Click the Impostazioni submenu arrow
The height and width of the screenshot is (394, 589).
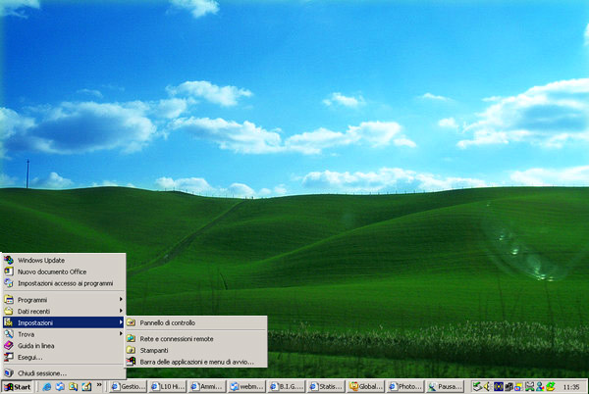121,322
